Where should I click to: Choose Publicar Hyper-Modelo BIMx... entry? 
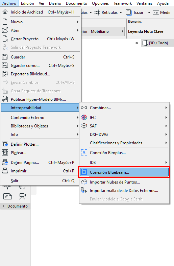(40, 99)
